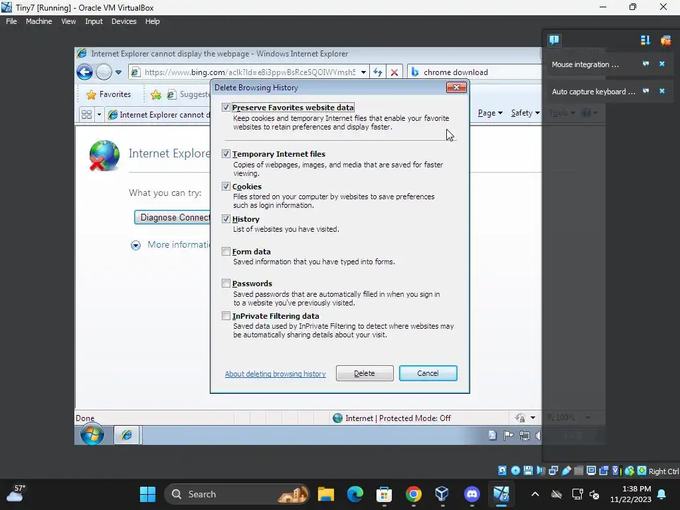Dismiss the Auto capture keyboard notification

pos(662,91)
